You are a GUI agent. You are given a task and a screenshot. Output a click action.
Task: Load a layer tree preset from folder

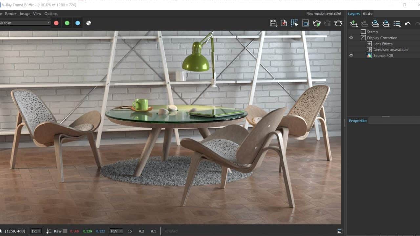point(386,24)
